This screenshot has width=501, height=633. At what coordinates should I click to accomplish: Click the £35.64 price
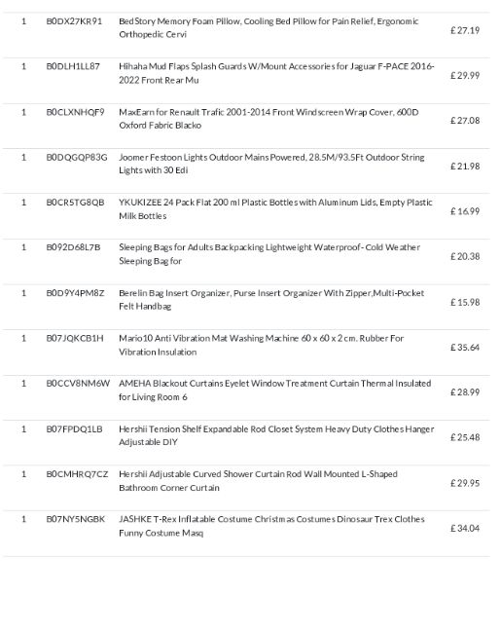[x=465, y=348]
